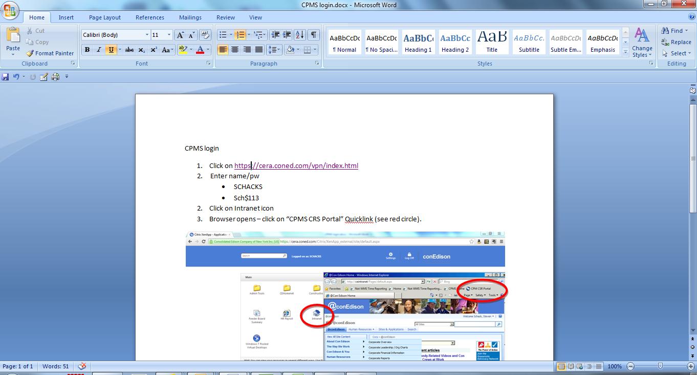Screen dimensions: 697x375
Task: Select the Heading 1 style thumbnail
Action: 418,42
